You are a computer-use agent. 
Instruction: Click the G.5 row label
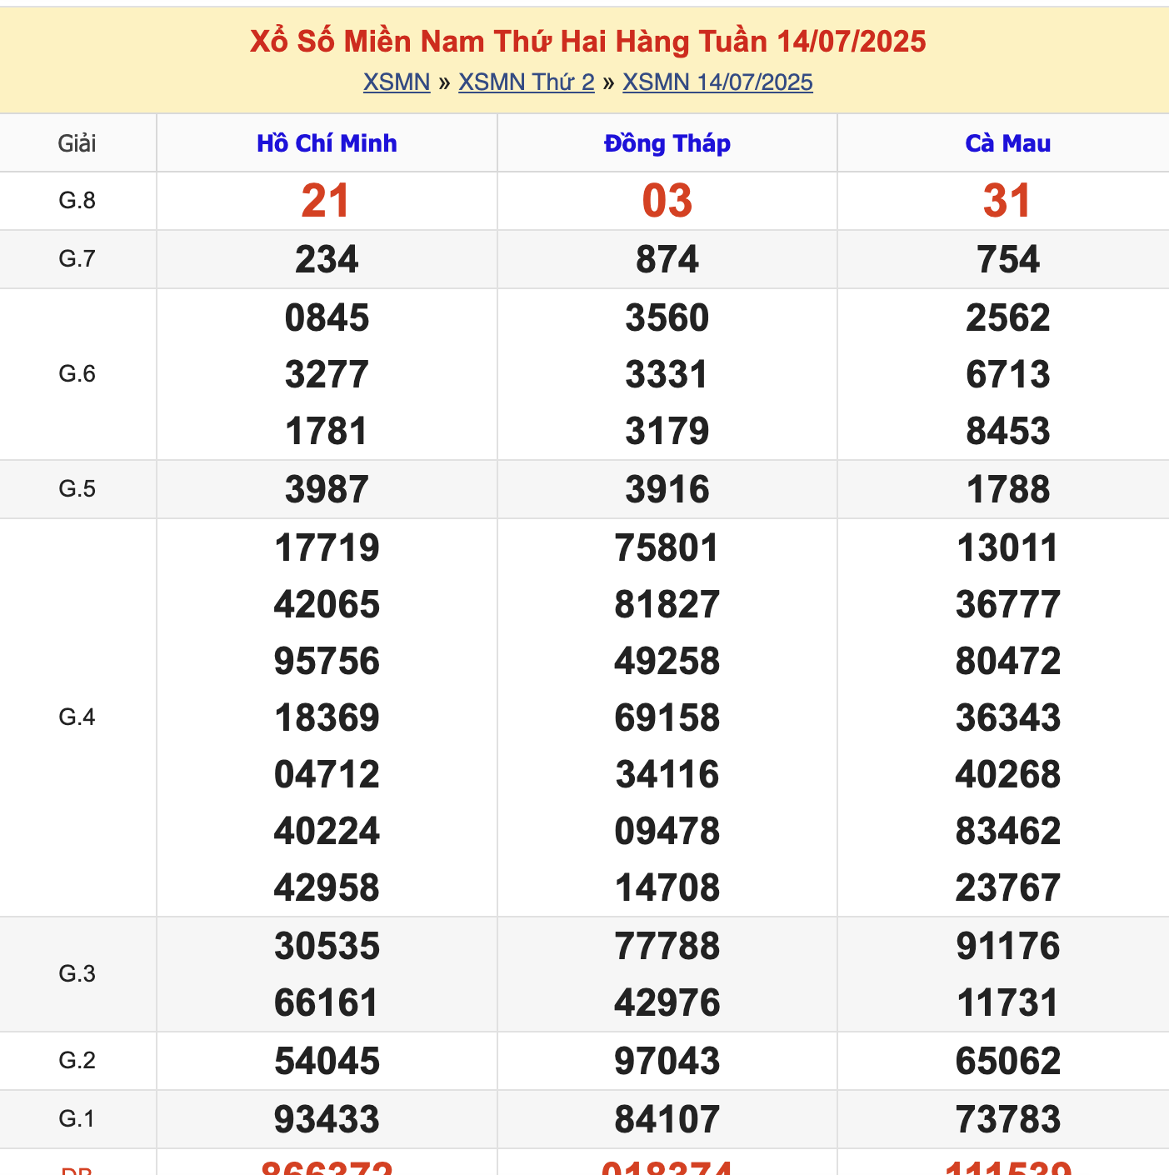[77, 489]
